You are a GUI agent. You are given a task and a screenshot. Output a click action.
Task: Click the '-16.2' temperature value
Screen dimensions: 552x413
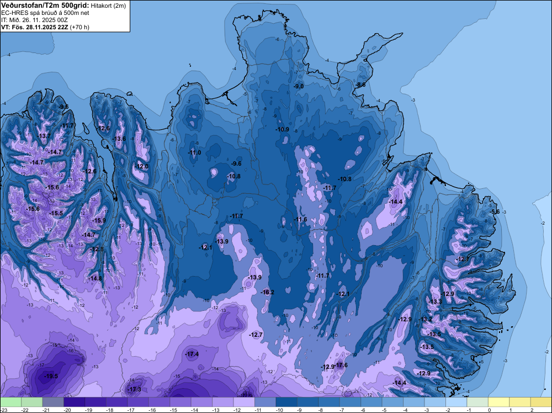point(267,292)
